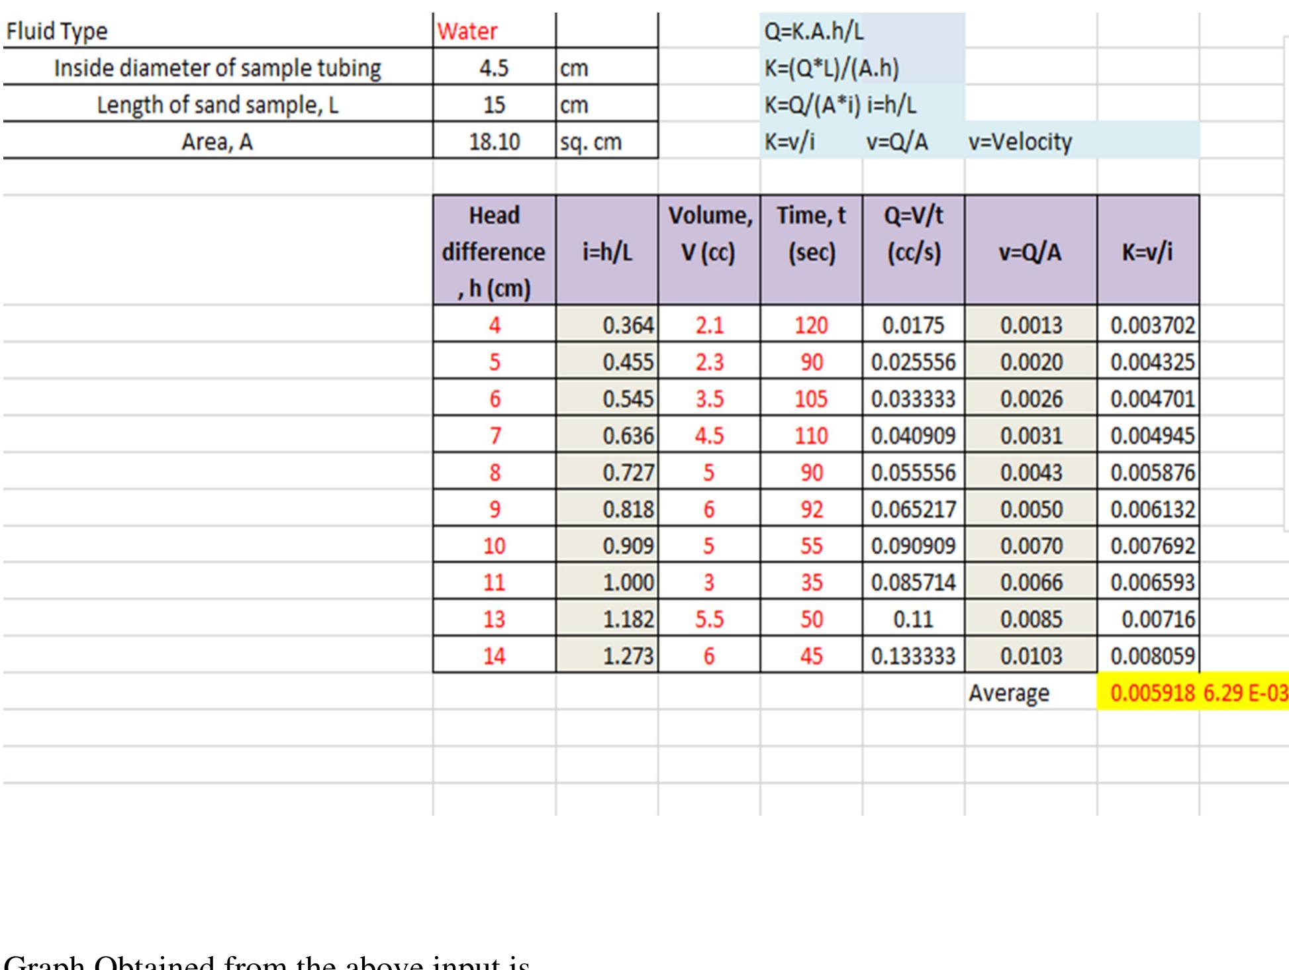Click the v=Q/A column header
1289x970 pixels.
[1030, 252]
